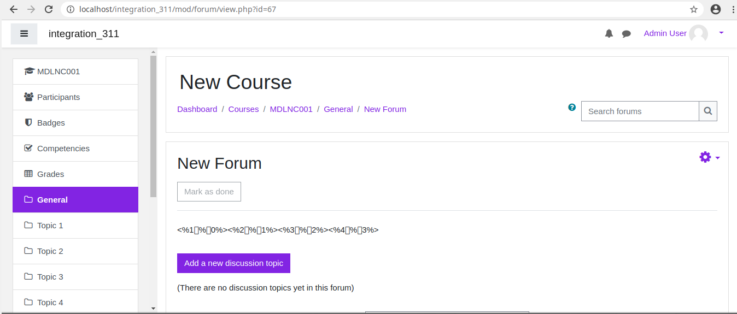Click the browser address bar URL
This screenshot has height=314, width=737.
click(178, 9)
